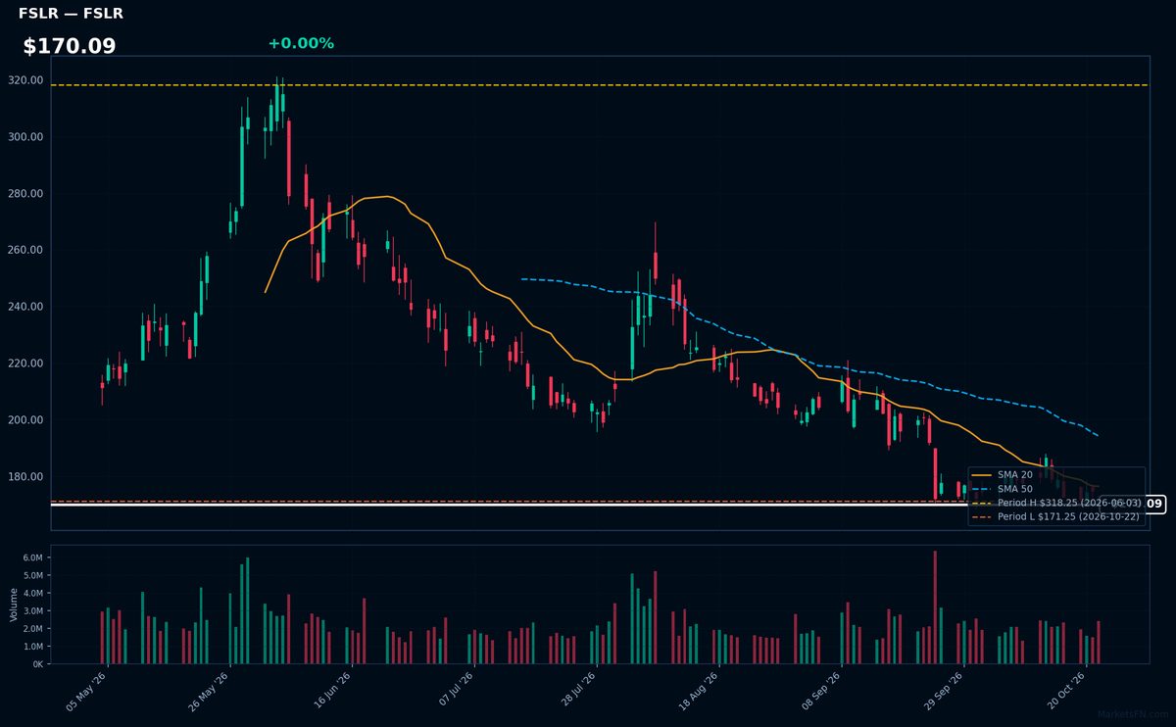Click the 200.00 price axis label
The width and height of the screenshot is (1176, 727).
click(25, 420)
